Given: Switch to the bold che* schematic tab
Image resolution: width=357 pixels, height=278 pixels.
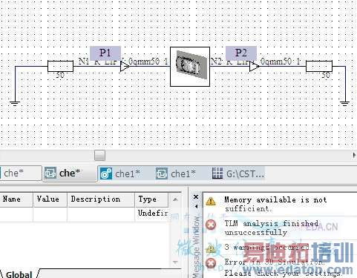Looking at the screenshot, I should (x=69, y=173).
